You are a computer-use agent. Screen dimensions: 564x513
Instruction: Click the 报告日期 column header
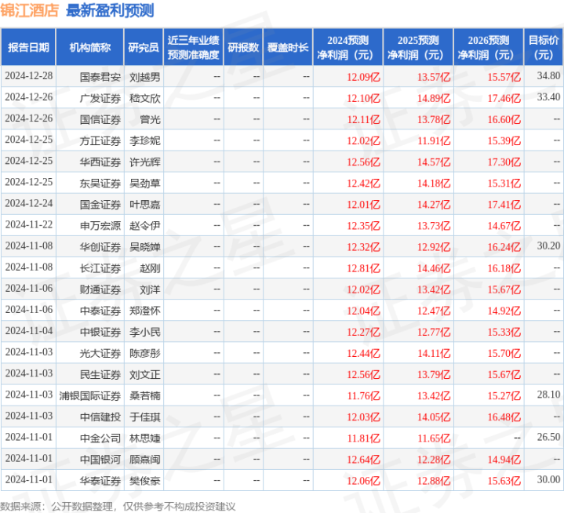(28, 48)
